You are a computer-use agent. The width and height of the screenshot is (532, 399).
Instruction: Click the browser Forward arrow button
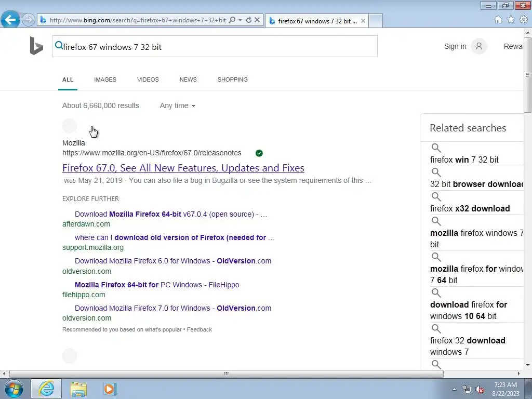(29, 20)
